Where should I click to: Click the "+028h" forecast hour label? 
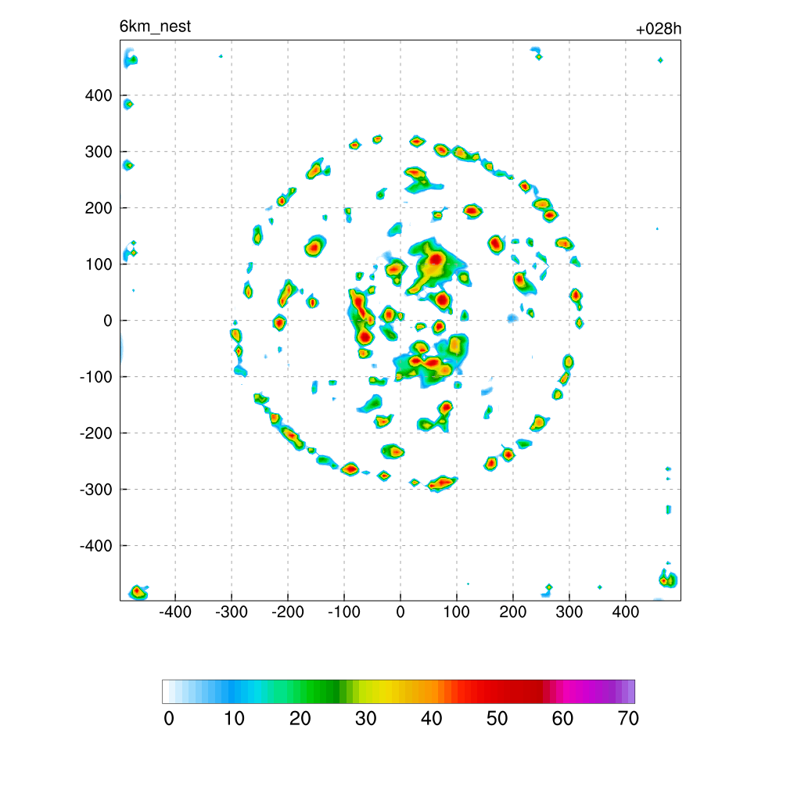659,29
